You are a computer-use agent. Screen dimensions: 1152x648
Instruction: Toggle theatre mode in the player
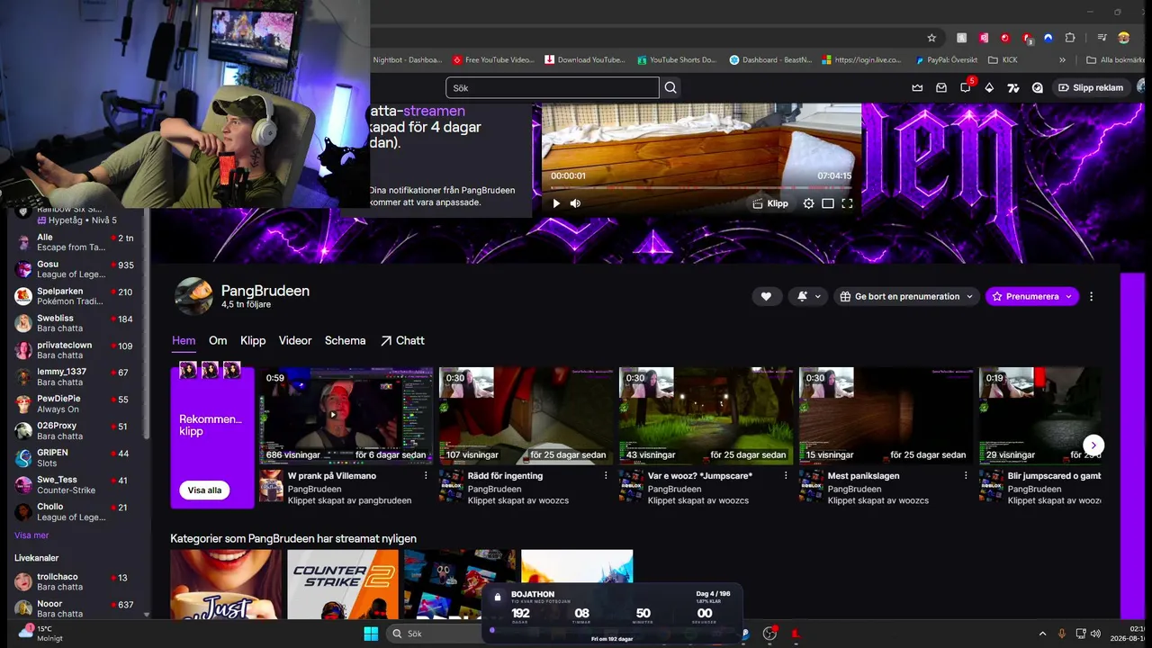tap(828, 203)
